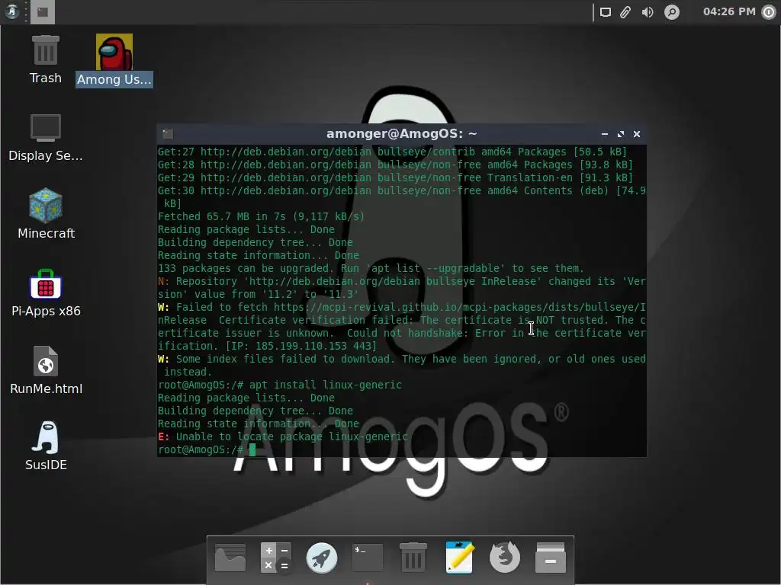Click the '133 packages can be upgraded' line
The image size is (781, 585).
(371, 269)
